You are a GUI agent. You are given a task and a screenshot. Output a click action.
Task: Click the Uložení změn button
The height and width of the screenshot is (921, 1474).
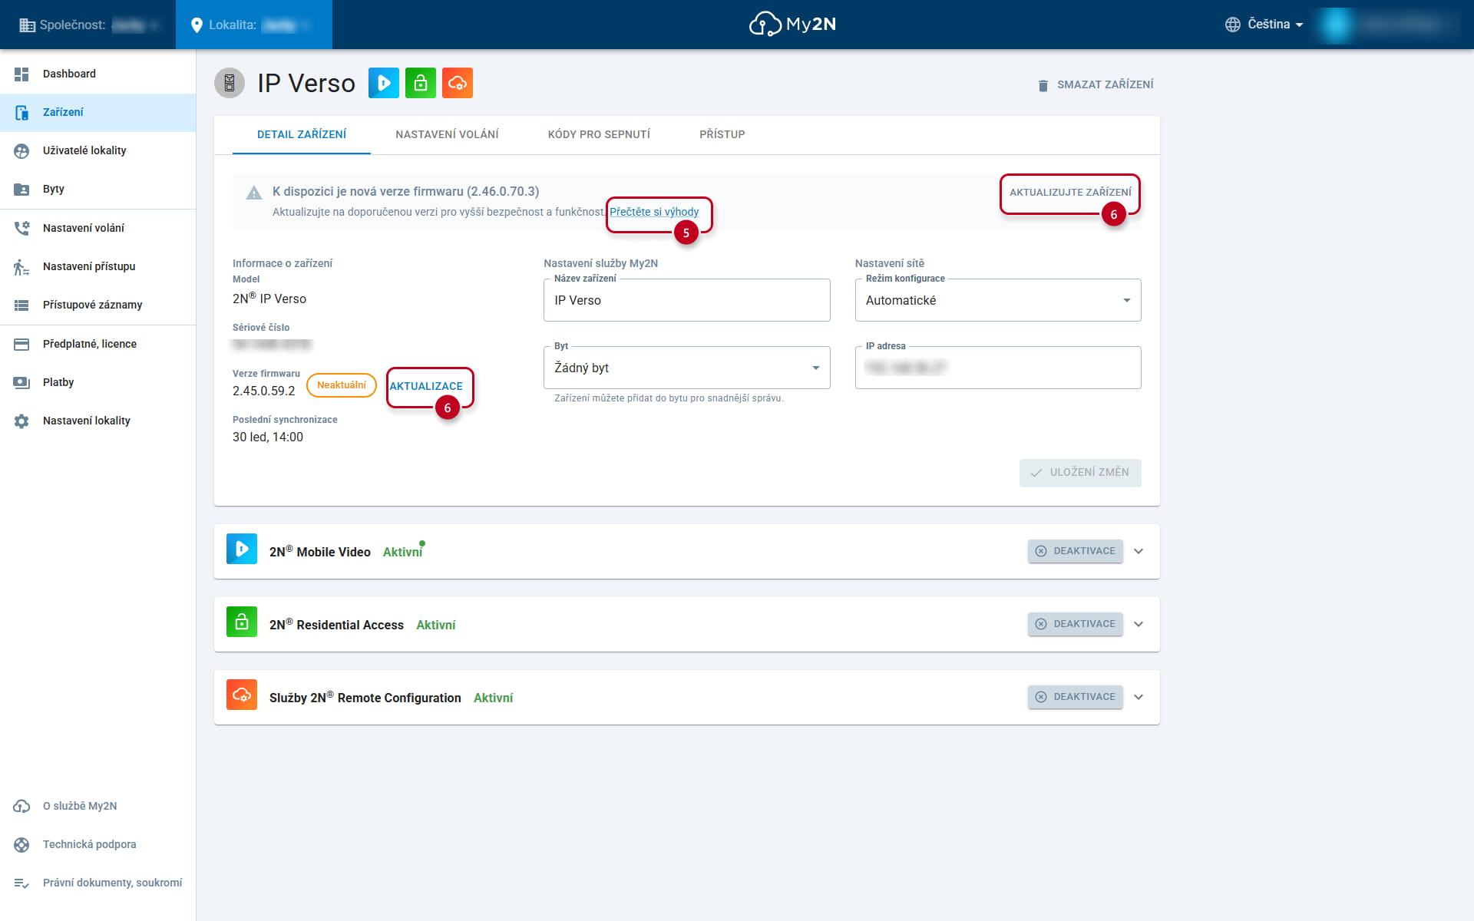click(x=1080, y=473)
